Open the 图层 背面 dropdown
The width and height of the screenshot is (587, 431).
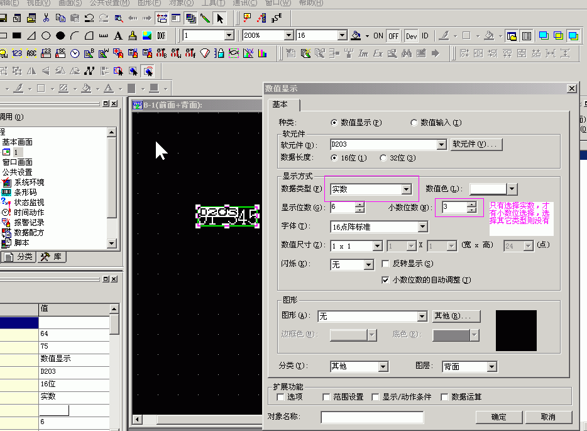click(492, 367)
